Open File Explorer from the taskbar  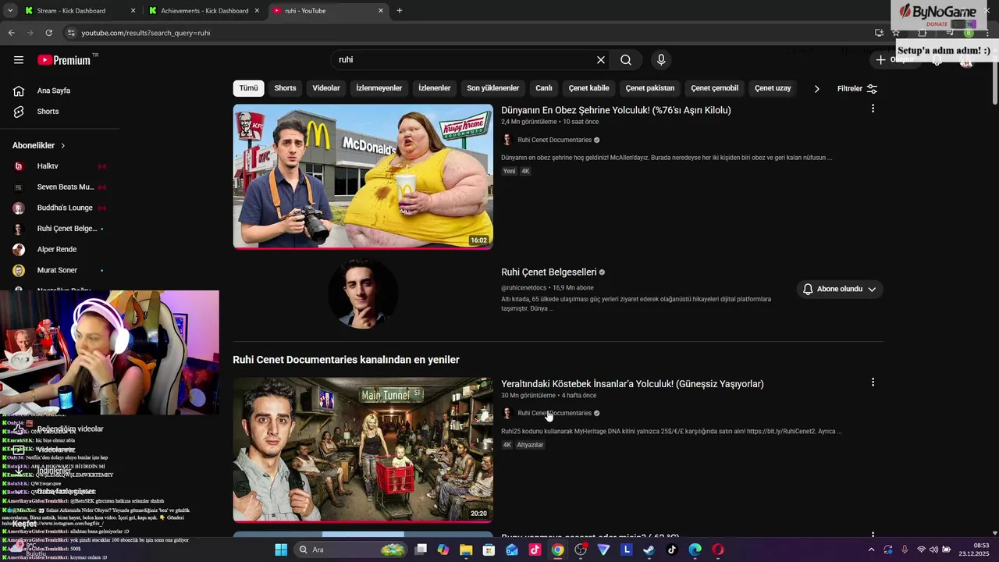click(466, 550)
